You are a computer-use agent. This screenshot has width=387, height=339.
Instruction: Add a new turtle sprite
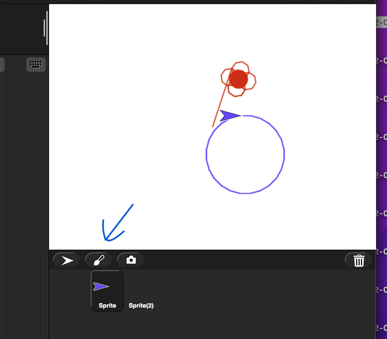[x=67, y=261]
